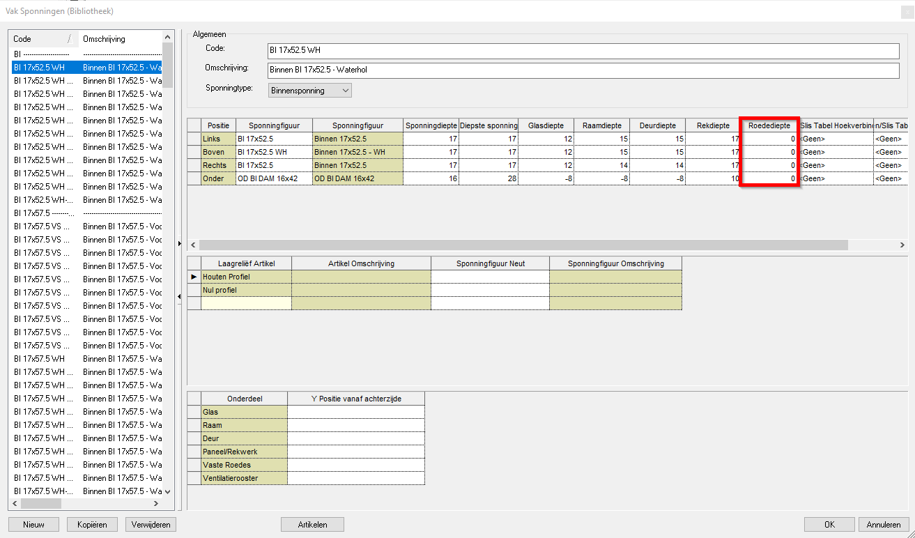Click into the Omschrijving input field

(x=583, y=70)
